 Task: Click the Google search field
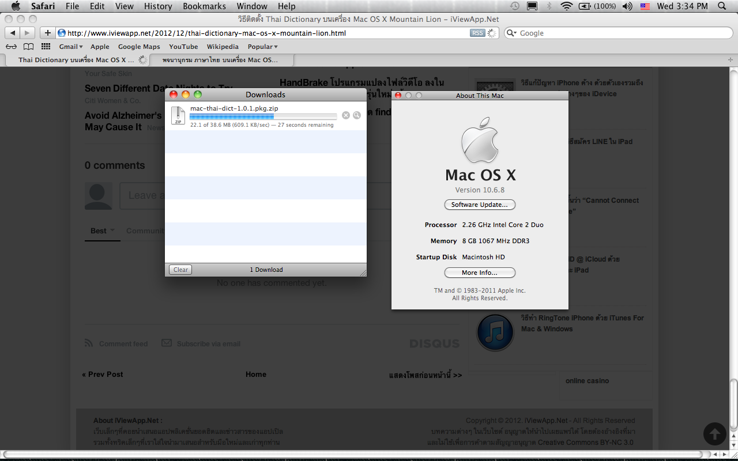pyautogui.click(x=619, y=33)
